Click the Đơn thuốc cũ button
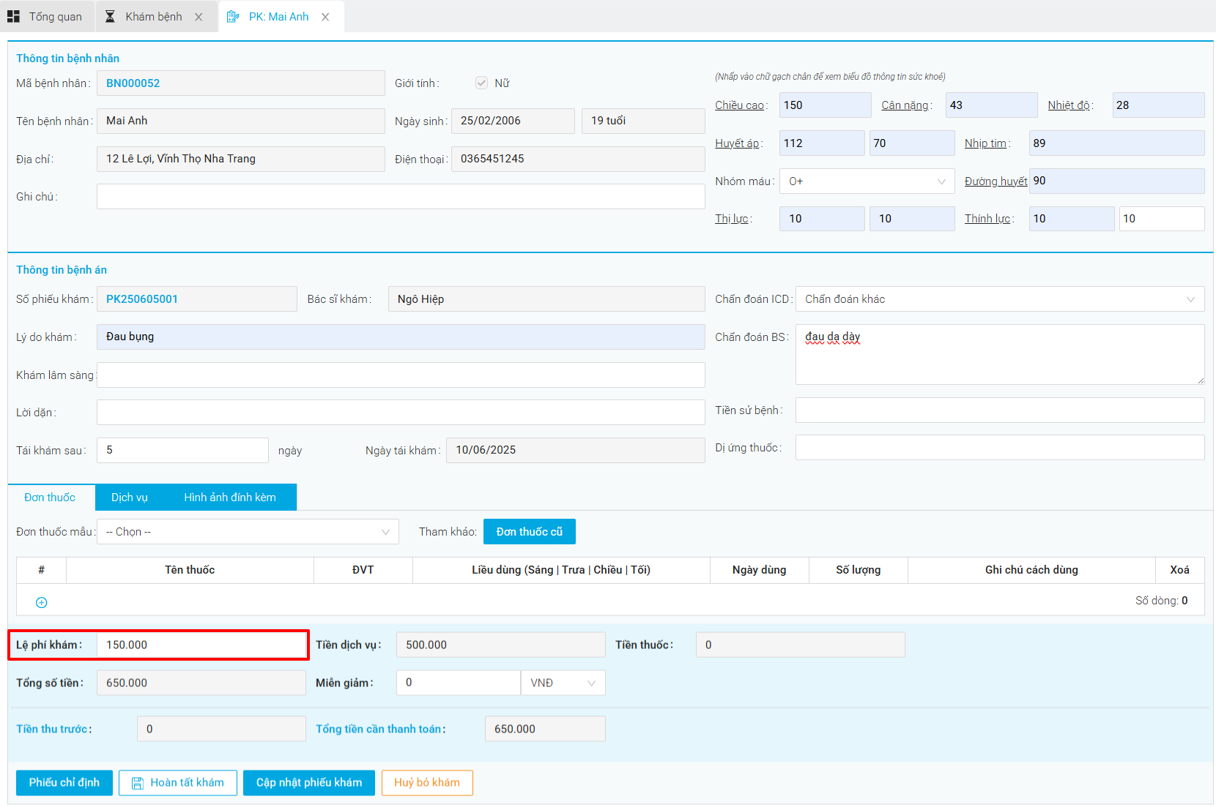The height and width of the screenshot is (807, 1216). [x=530, y=532]
